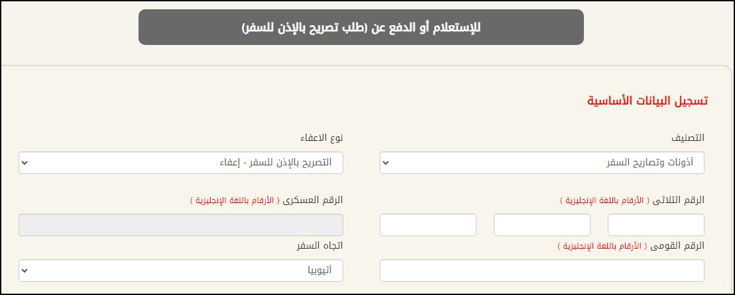Viewport: 735px width, 295px height.
Task: Click the الرقم القومى label text
Action: click(x=681, y=245)
